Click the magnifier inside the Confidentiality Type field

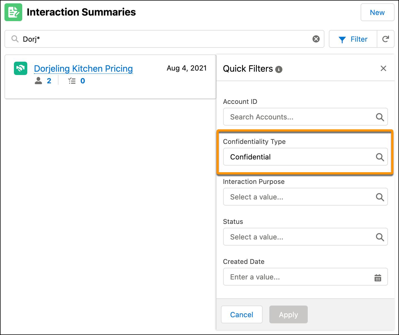(380, 157)
